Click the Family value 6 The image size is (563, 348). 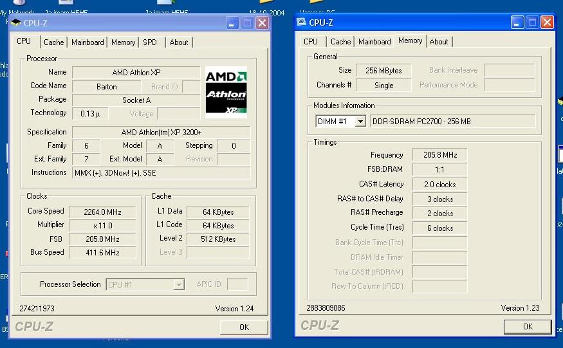(86, 146)
